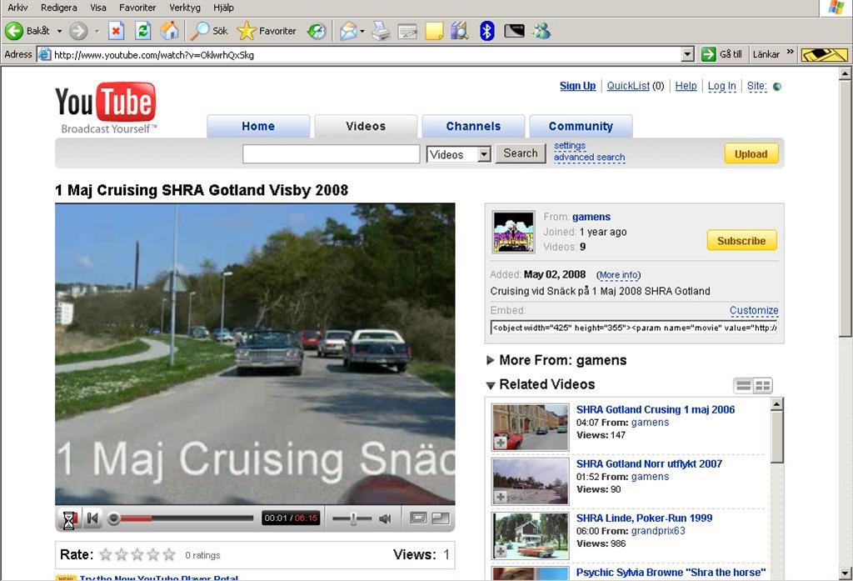Image resolution: width=853 pixels, height=581 pixels.
Task: Open the Sök search toolbar button
Action: point(209,31)
